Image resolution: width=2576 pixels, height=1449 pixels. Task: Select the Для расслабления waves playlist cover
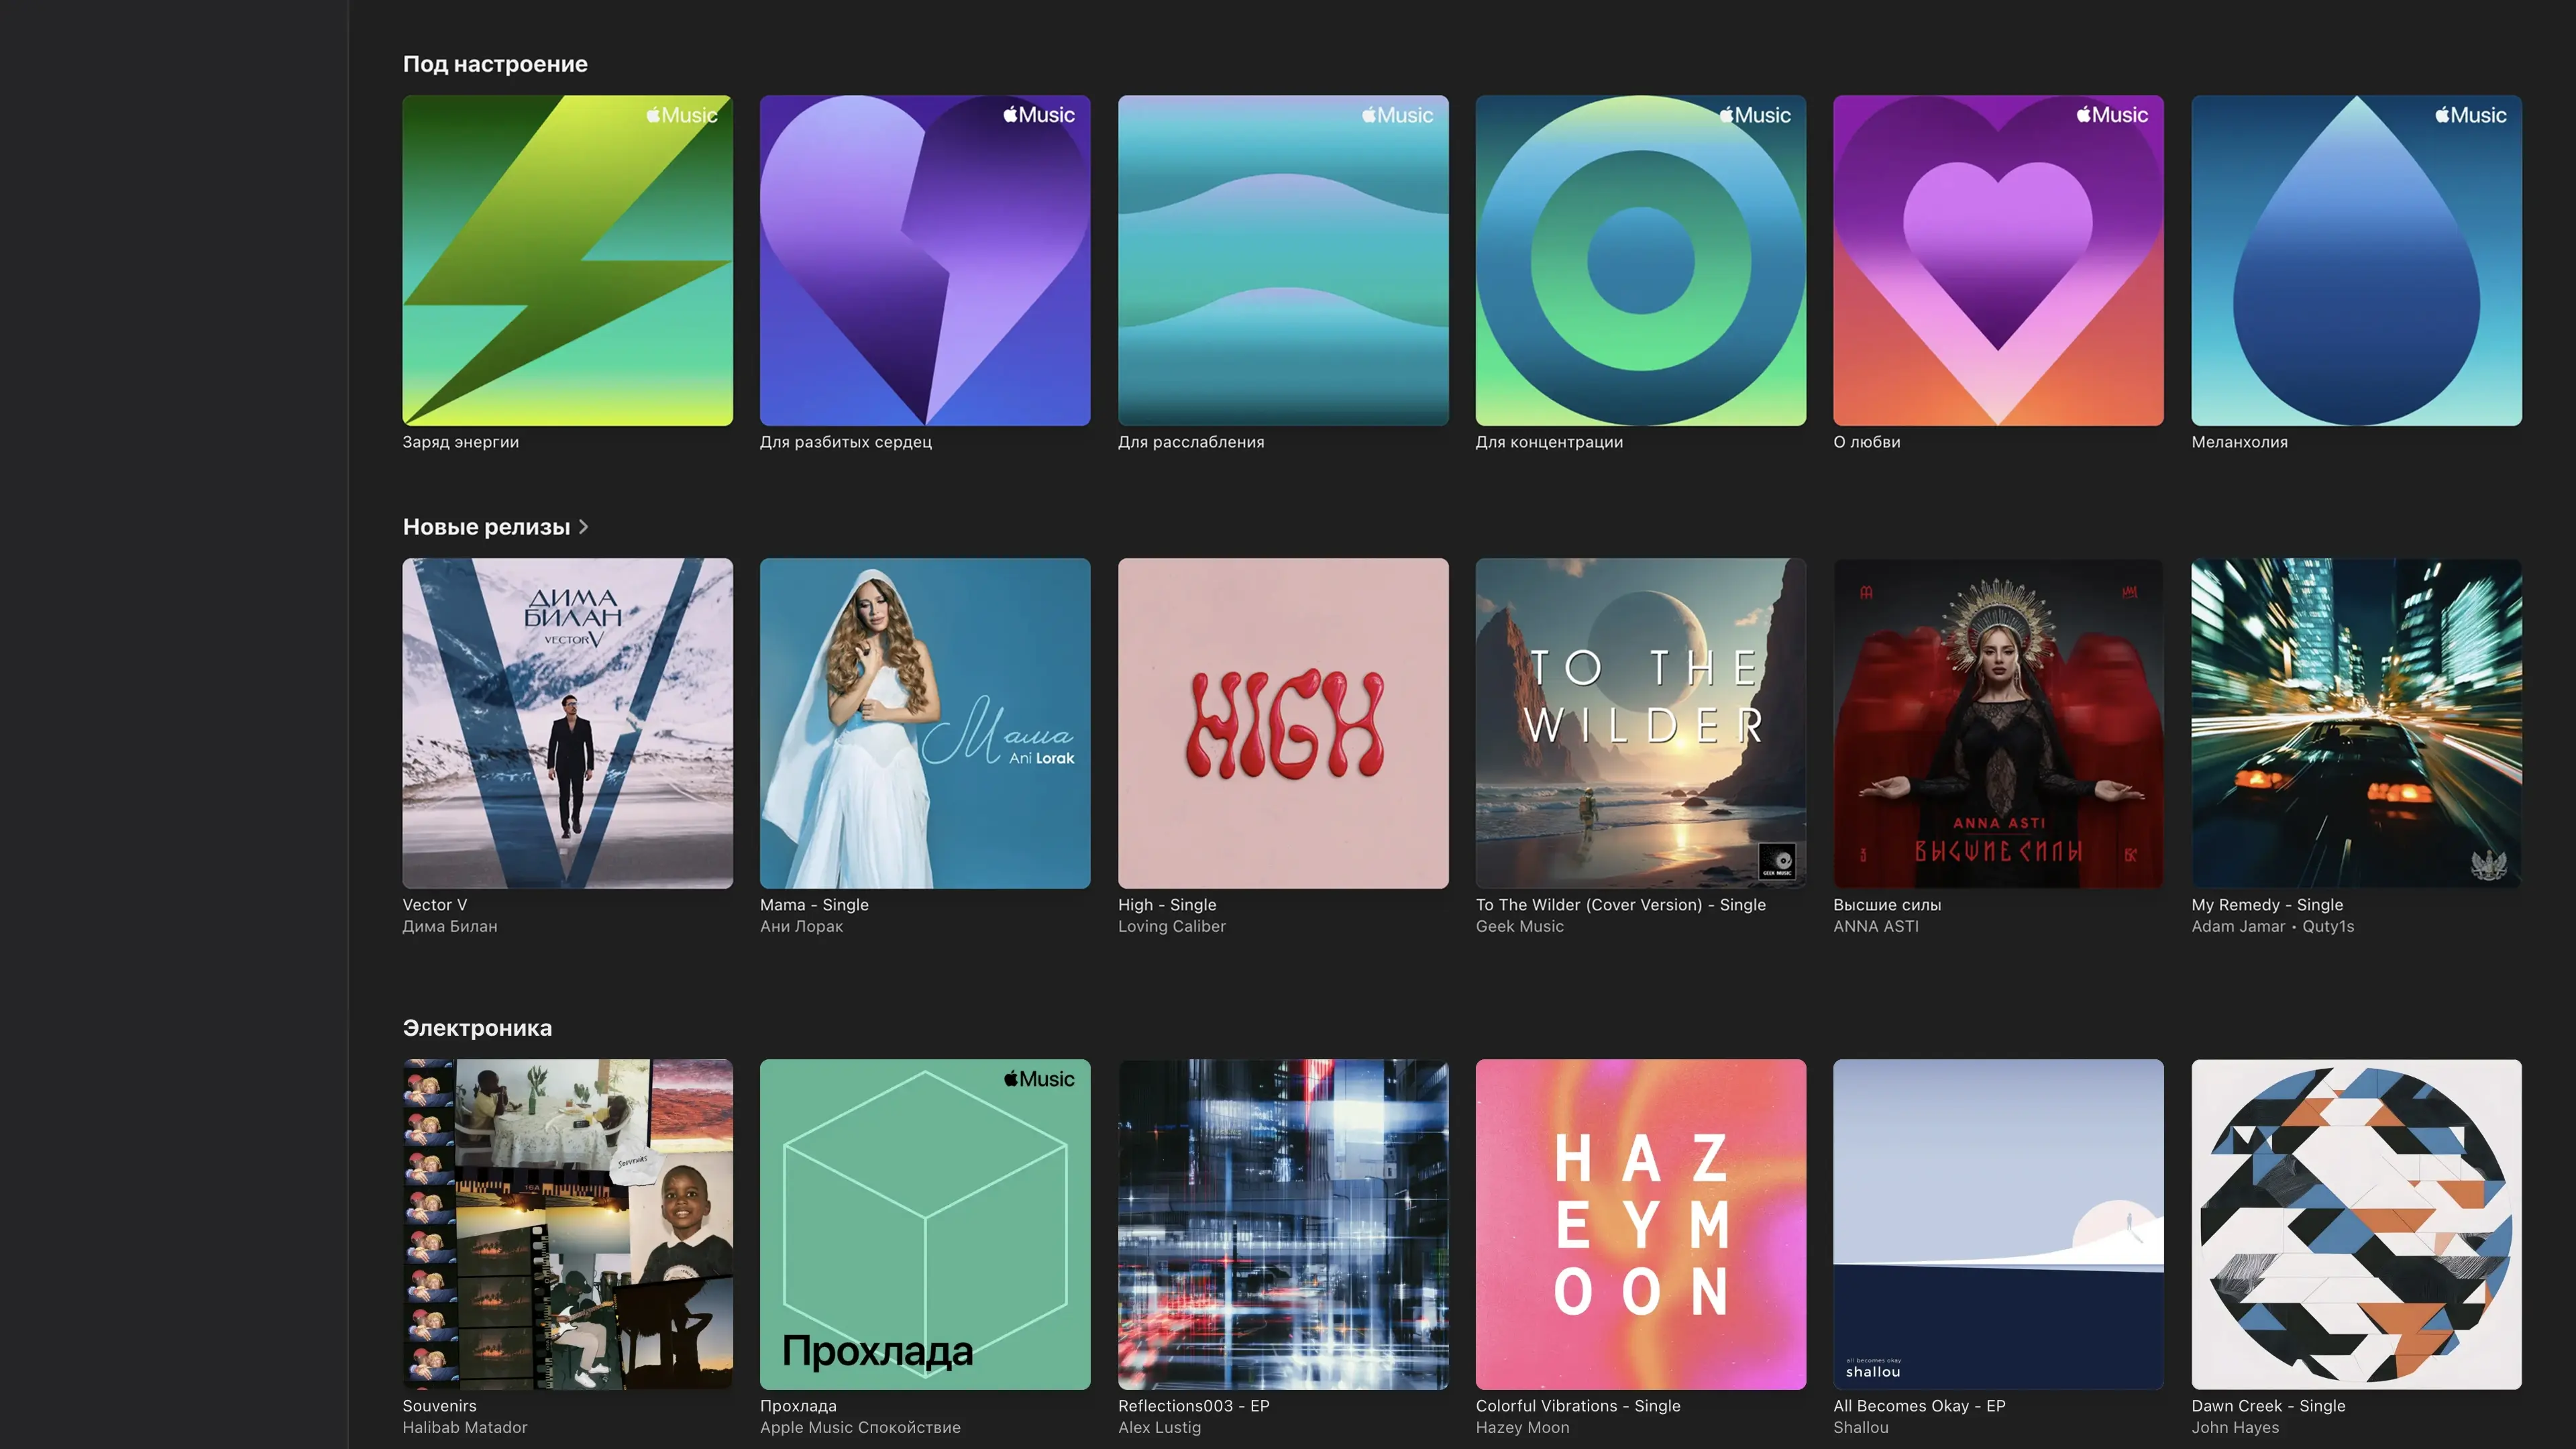click(x=1282, y=260)
